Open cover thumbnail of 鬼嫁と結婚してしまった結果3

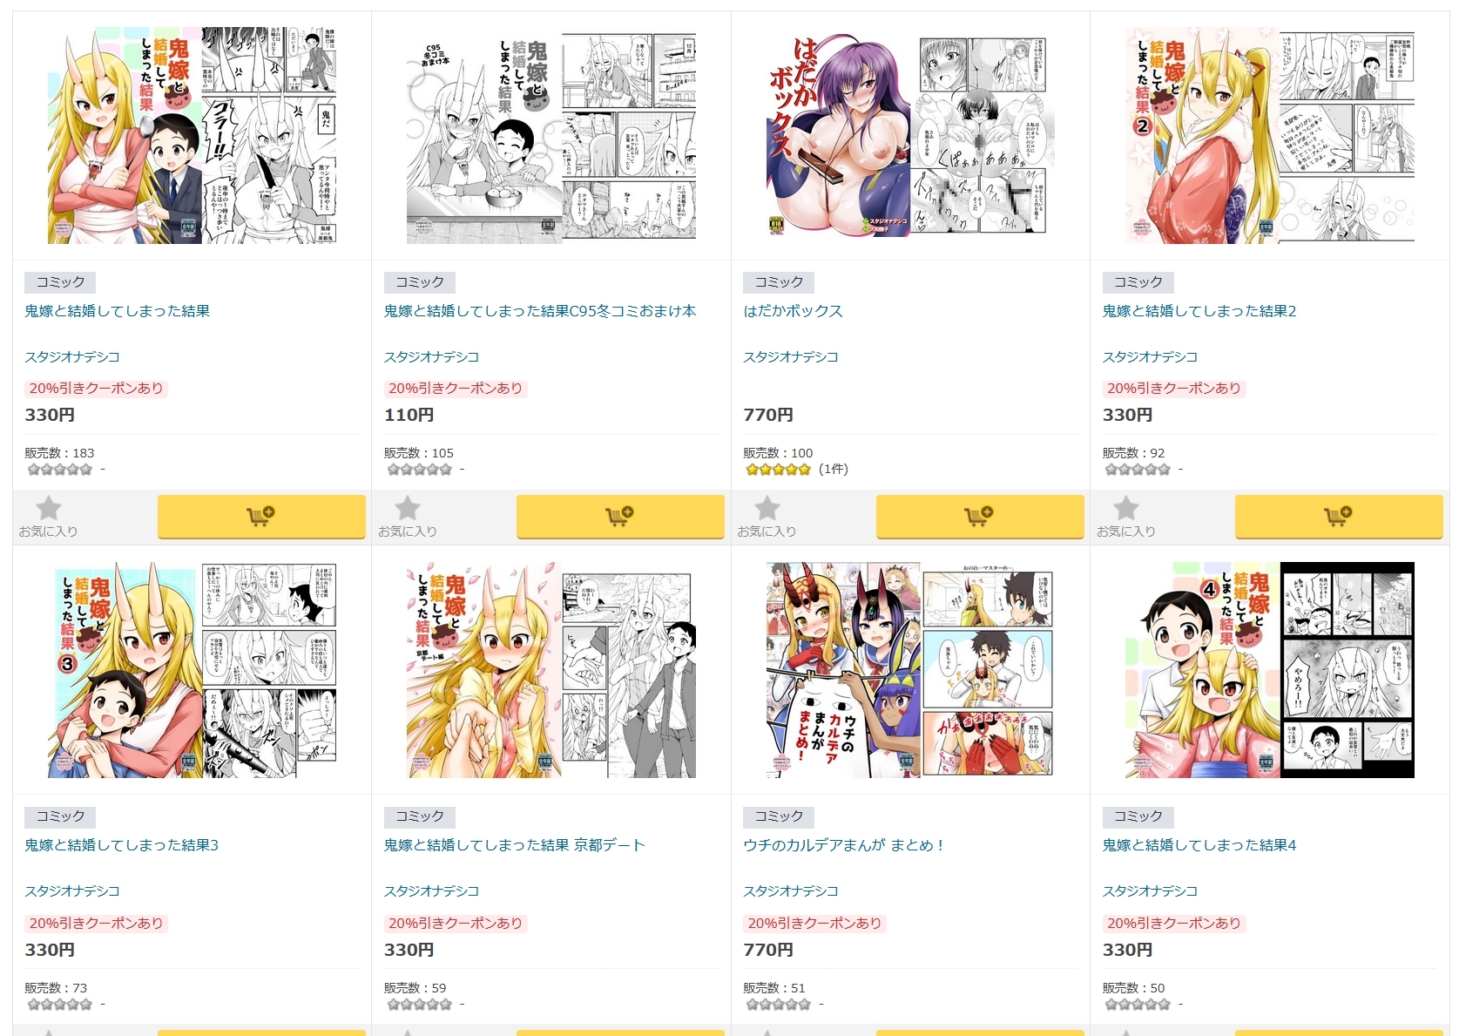(x=193, y=669)
